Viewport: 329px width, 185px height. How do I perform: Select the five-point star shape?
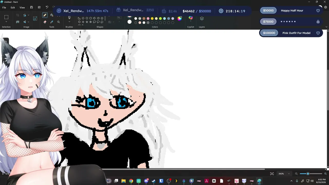tap(87, 22)
